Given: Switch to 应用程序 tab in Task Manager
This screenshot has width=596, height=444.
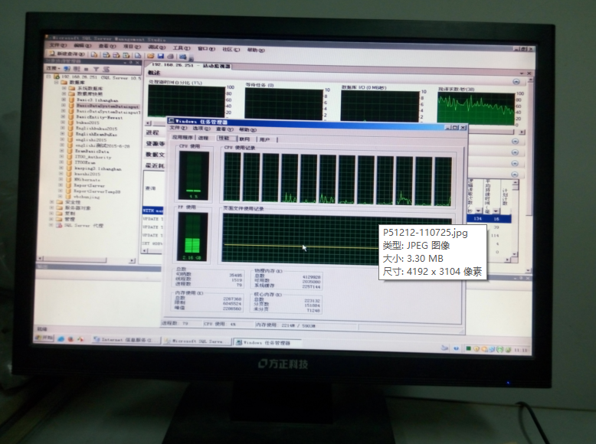Looking at the screenshot, I should coord(182,138).
